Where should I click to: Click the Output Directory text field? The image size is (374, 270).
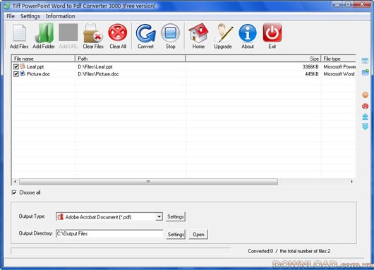tap(109, 233)
